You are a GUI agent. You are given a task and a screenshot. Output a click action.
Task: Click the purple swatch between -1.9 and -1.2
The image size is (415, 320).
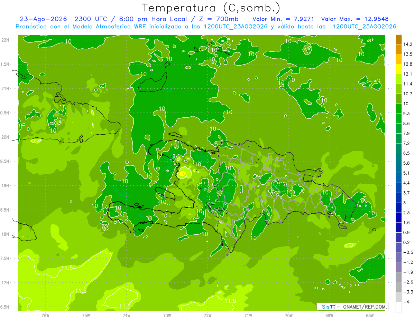click(x=399, y=267)
